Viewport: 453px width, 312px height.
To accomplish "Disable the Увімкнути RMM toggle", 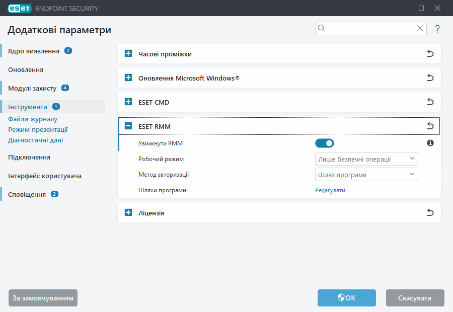I will (325, 143).
